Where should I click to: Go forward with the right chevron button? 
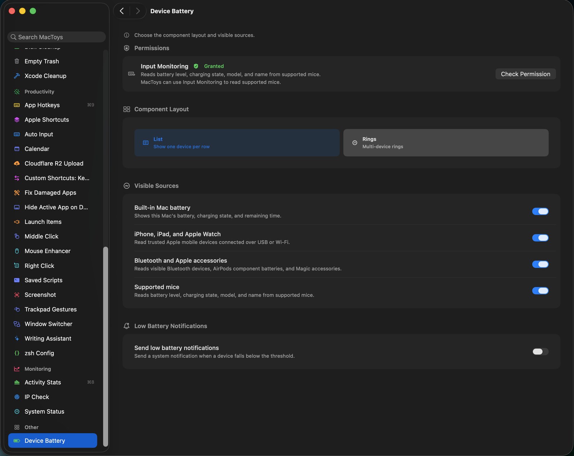pos(138,11)
